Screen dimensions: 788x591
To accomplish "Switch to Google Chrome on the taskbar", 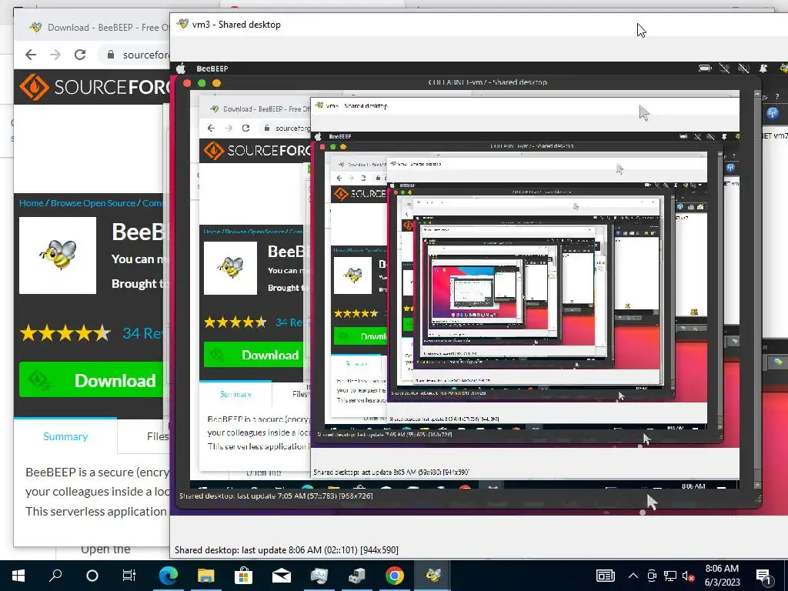I will point(395,576).
